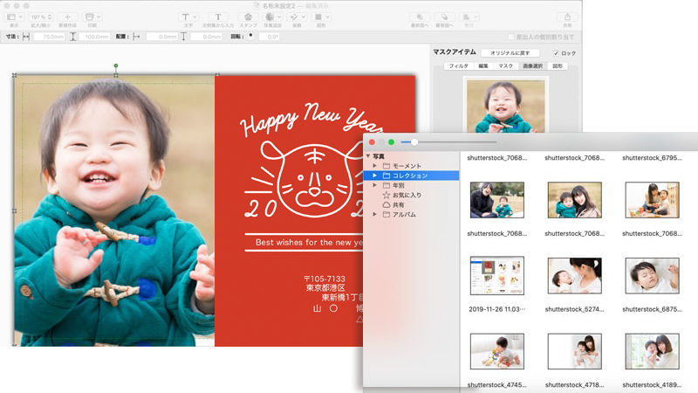
Task: Select photo of parent and child sitting on grass
Action: (496, 200)
